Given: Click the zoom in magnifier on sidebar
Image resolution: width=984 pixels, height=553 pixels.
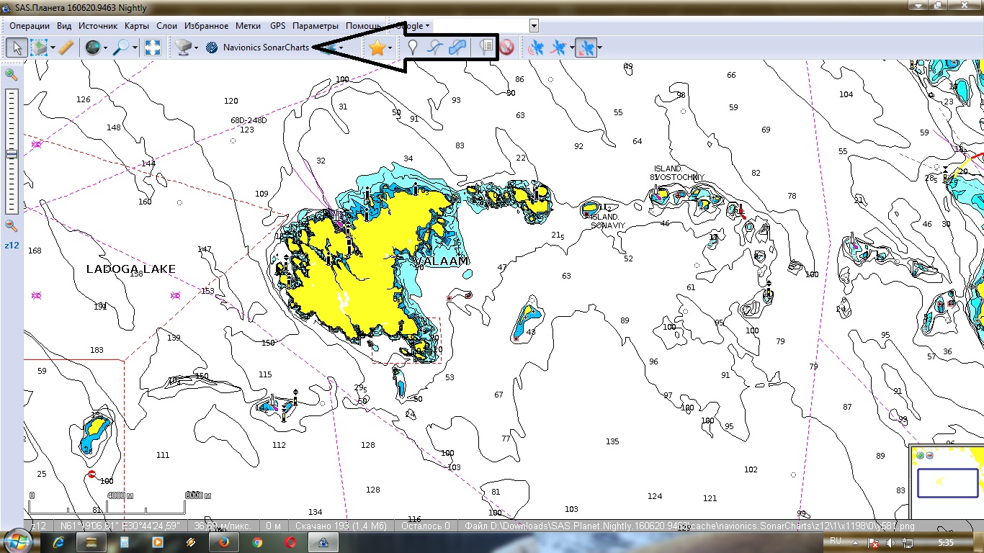Looking at the screenshot, I should point(11,74).
